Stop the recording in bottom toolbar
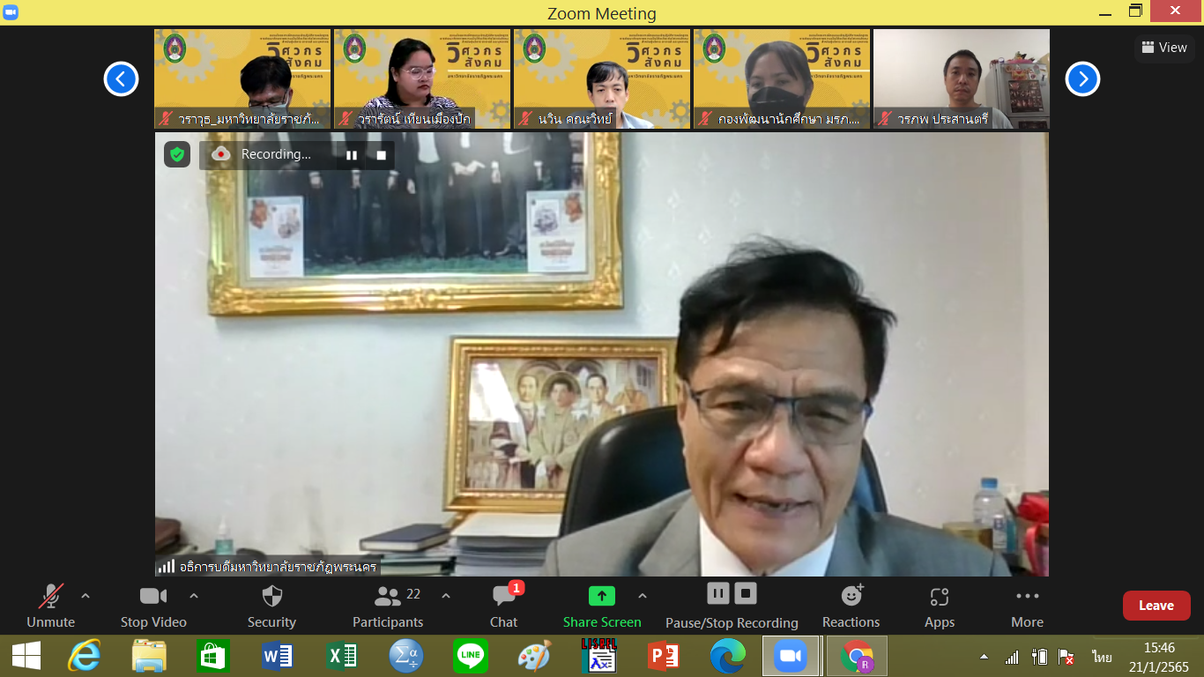 tap(746, 593)
